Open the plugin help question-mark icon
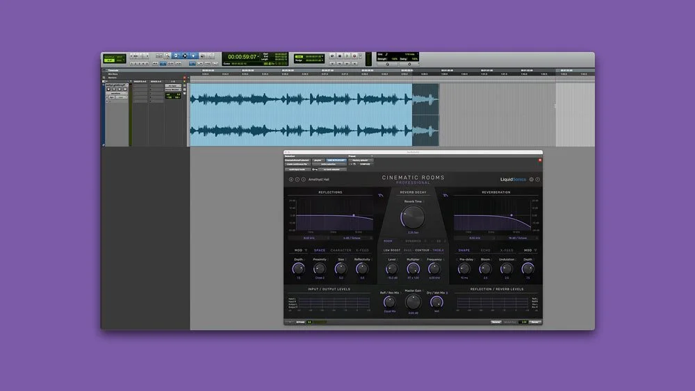The height and width of the screenshot is (391, 695). click(538, 179)
